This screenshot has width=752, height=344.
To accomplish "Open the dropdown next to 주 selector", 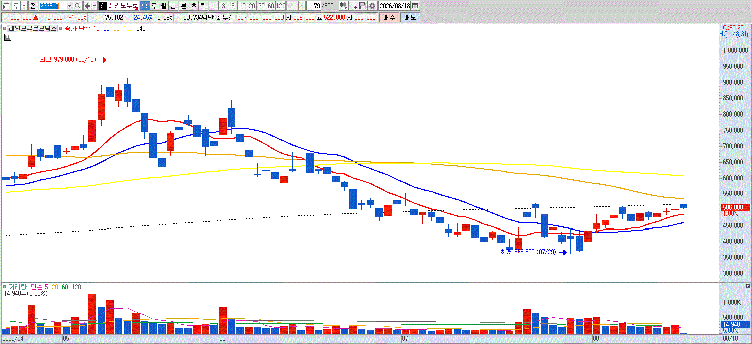I will click(24, 6).
